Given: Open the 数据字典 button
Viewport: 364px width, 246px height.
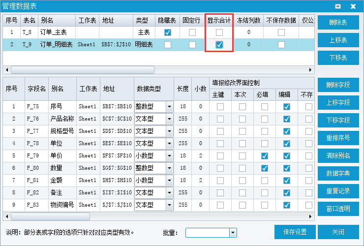Looking at the screenshot, I should [338, 173].
